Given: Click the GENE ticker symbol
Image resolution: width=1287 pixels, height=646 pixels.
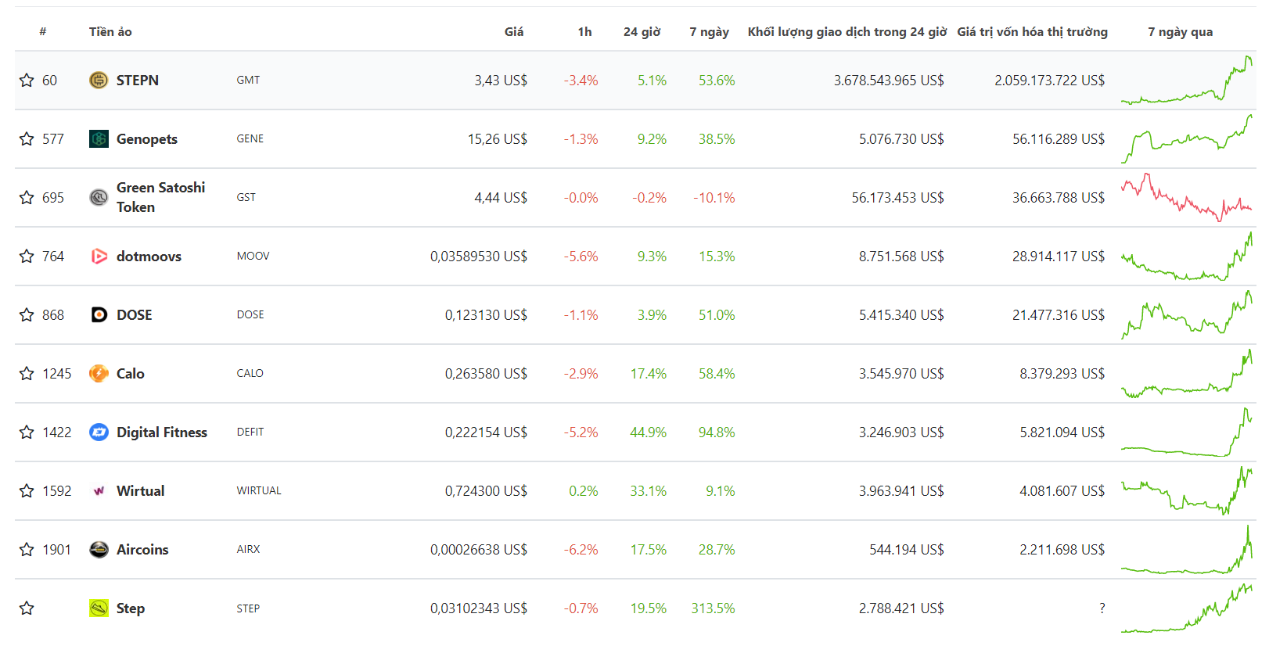Looking at the screenshot, I should pyautogui.click(x=250, y=138).
